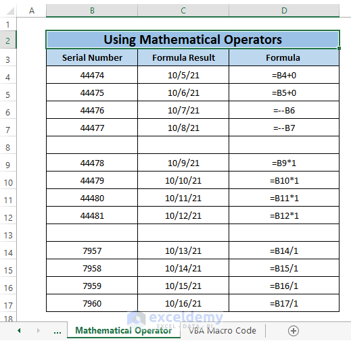Viewport: 351px width, 341px height.
Task: Switch to VBA Macro Code sheet
Action: pos(223,330)
